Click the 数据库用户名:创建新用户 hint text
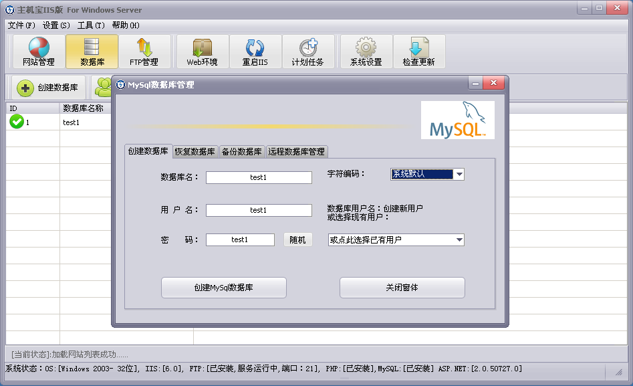 pyautogui.click(x=374, y=213)
